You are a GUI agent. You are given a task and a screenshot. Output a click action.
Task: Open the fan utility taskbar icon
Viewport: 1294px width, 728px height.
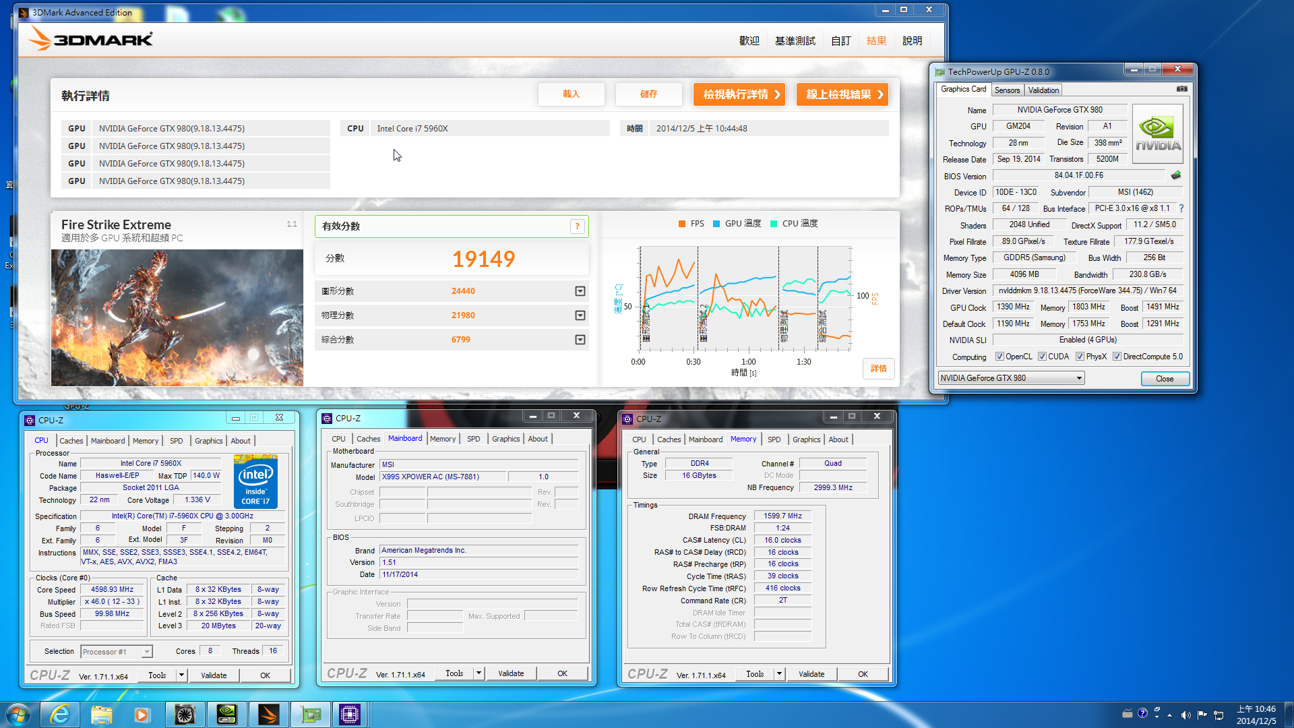[x=184, y=715]
